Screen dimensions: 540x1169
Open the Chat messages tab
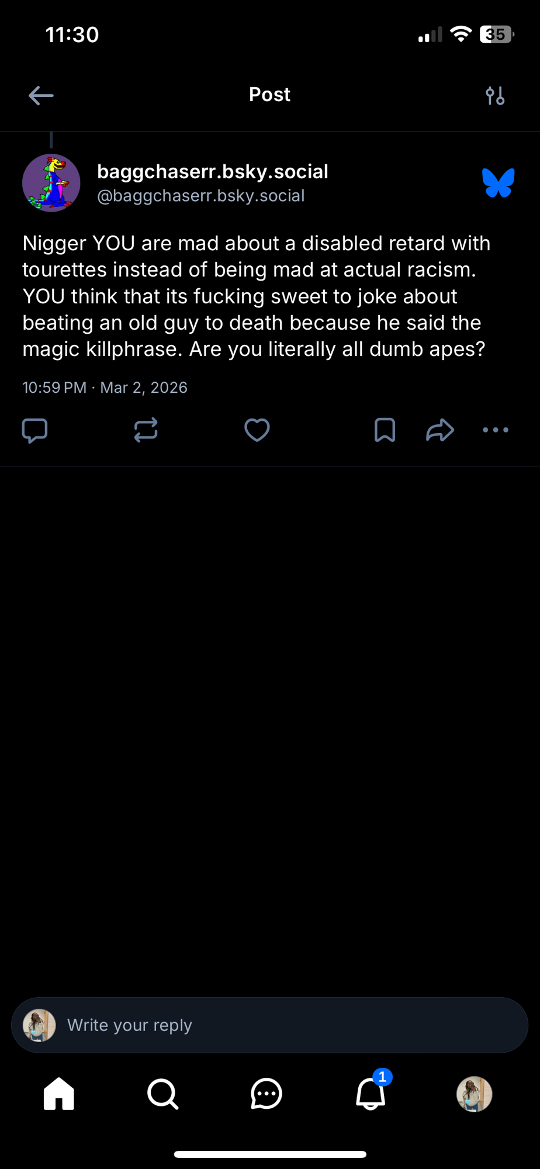[x=266, y=1094]
